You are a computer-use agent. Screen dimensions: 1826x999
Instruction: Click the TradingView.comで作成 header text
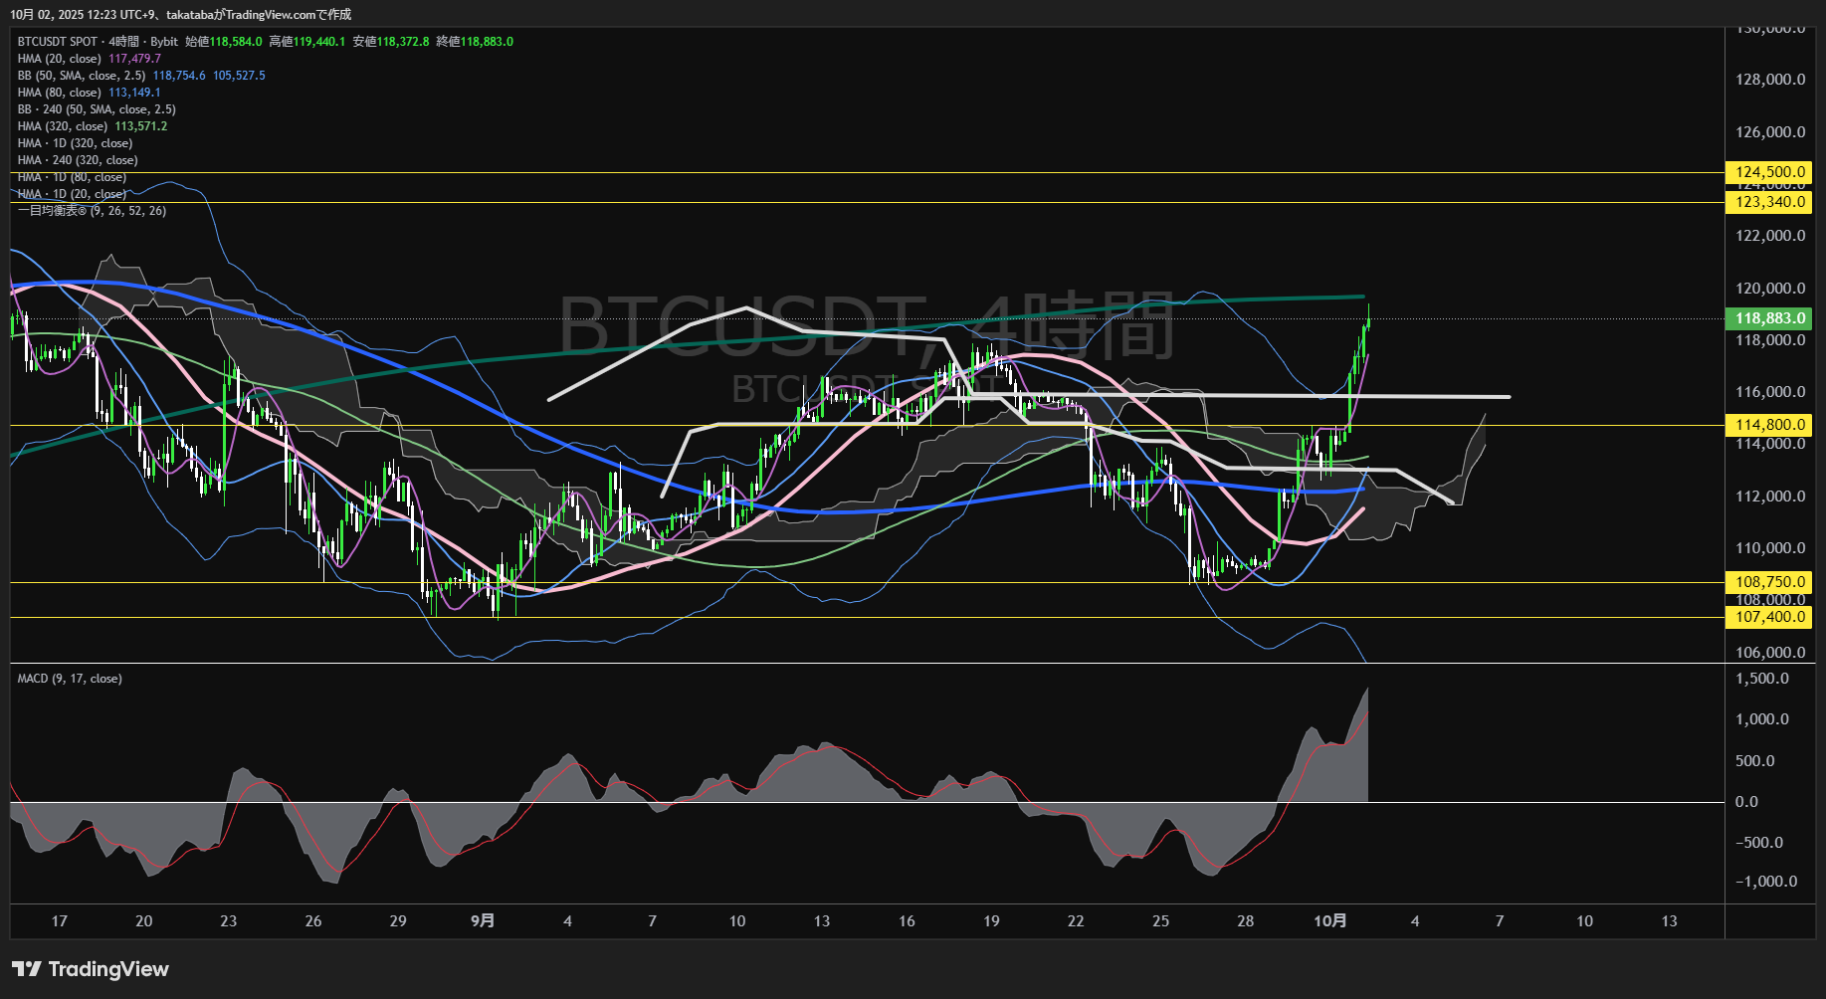[288, 15]
